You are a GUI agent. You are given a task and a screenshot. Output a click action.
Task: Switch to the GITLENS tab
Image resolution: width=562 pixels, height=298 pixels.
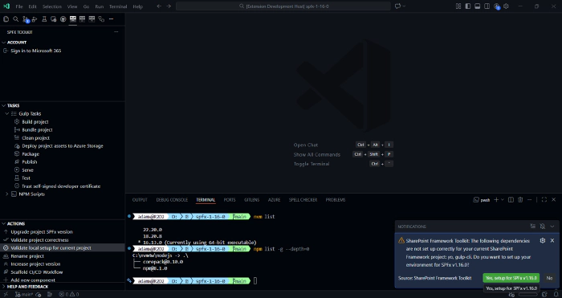[x=251, y=200]
